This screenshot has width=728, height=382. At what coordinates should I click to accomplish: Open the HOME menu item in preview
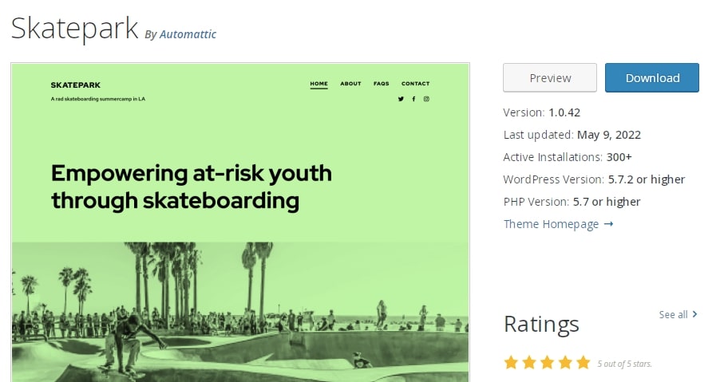click(318, 84)
